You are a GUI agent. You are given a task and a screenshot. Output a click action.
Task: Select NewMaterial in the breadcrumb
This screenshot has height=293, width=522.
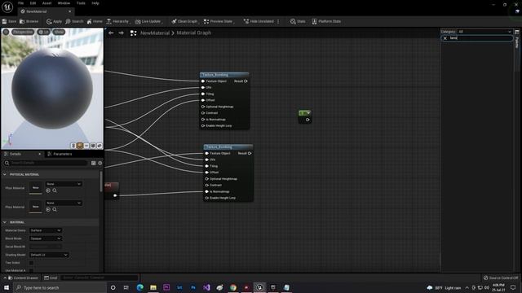155,33
